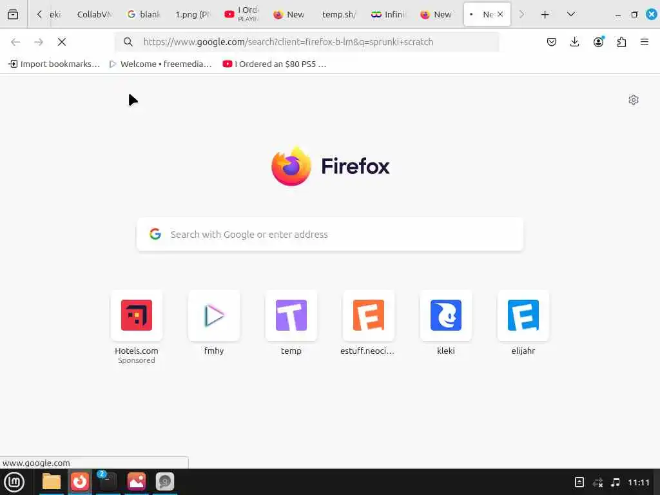Open a new tab with the plus button

pyautogui.click(x=545, y=15)
